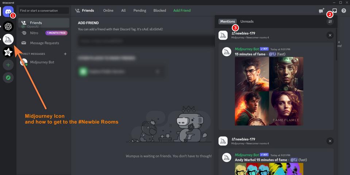
Task: Click second #newbies-179 channel title
Action: point(243,139)
